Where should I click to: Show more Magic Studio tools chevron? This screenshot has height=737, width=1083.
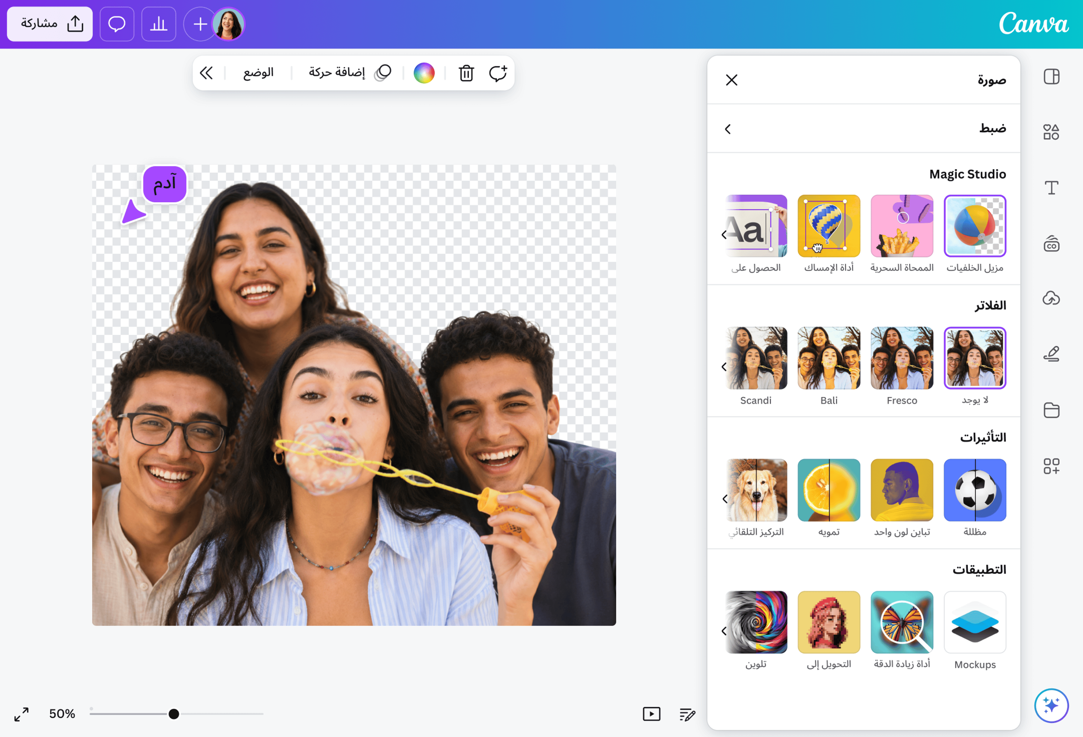click(x=724, y=234)
